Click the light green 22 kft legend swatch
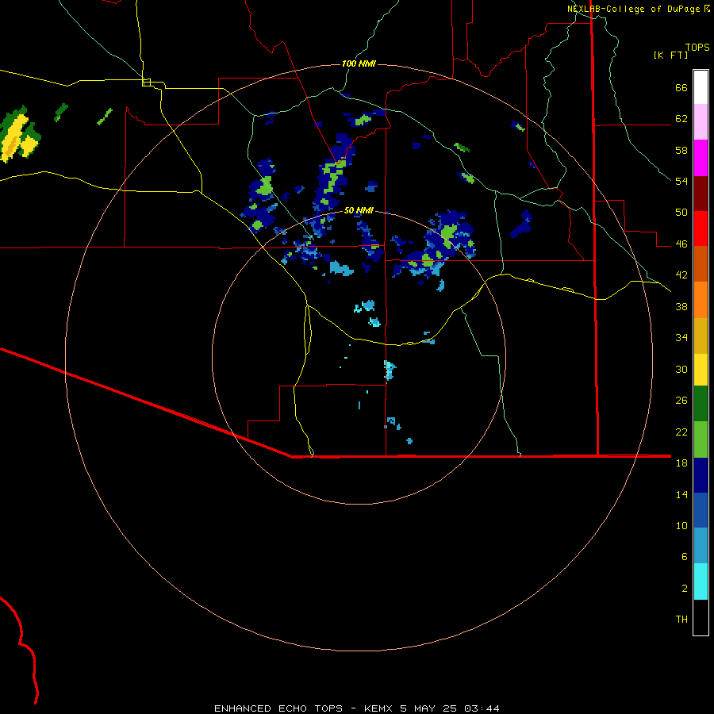714x714 pixels. (701, 440)
